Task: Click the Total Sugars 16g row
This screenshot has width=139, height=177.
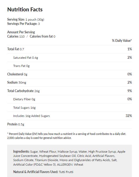Action: pyautogui.click(x=69, y=108)
